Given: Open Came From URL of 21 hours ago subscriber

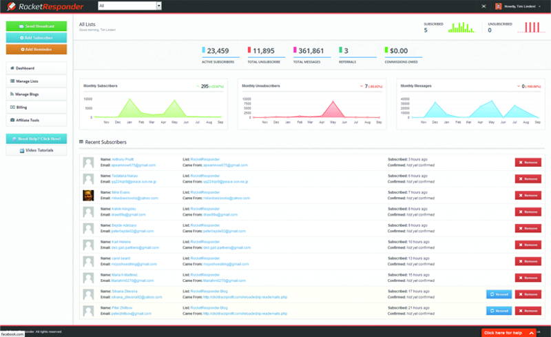Looking at the screenshot, I should pyautogui.click(x=245, y=314).
